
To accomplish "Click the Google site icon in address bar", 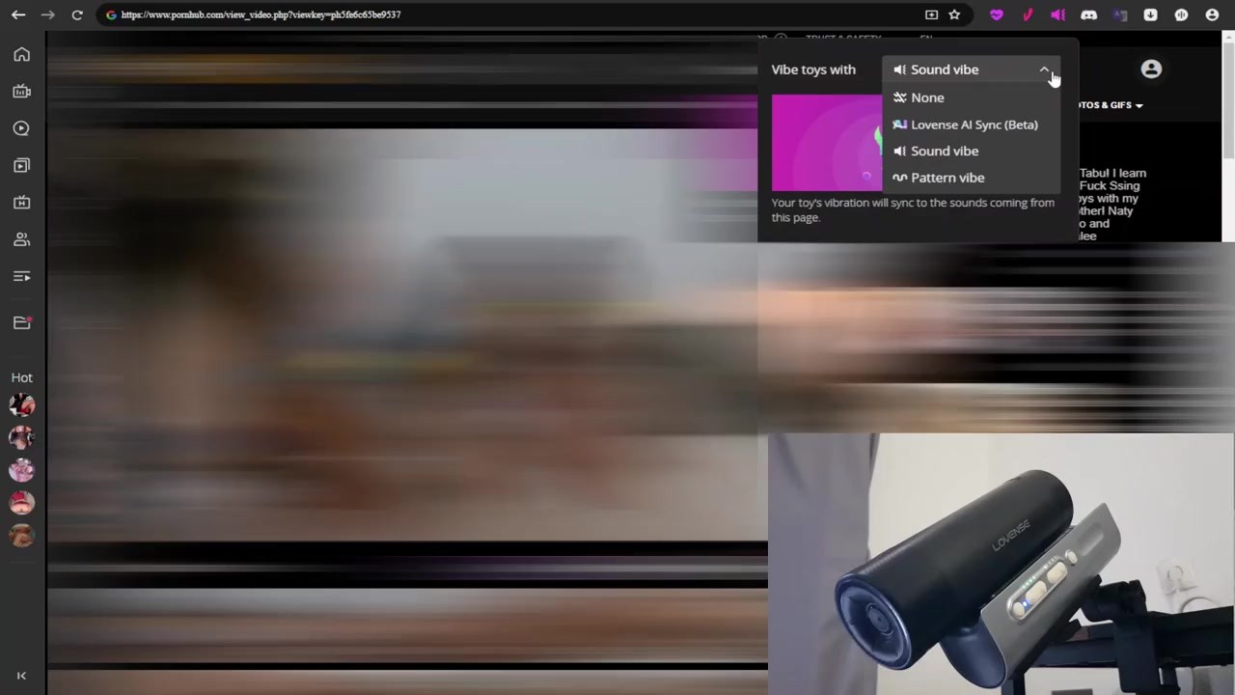I will pyautogui.click(x=111, y=14).
